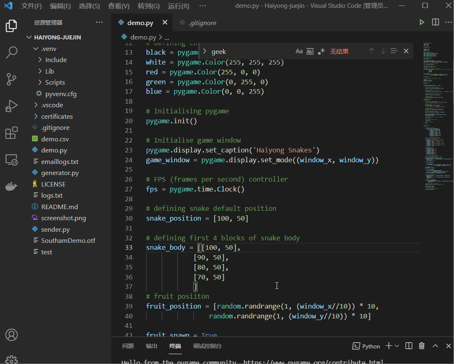The height and width of the screenshot is (364, 454).
Task: Open the Run and Debug view
Action: [11, 106]
